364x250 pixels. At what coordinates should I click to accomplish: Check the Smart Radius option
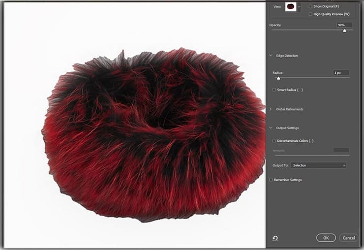click(274, 90)
